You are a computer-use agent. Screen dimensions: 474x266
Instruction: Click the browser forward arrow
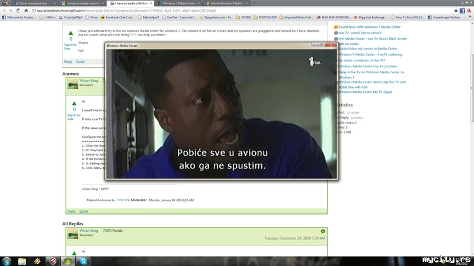11,11
